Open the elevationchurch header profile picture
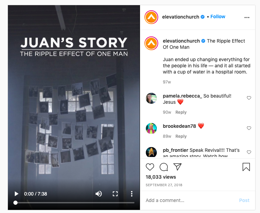The width and height of the screenshot is (260, 213). click(x=151, y=17)
